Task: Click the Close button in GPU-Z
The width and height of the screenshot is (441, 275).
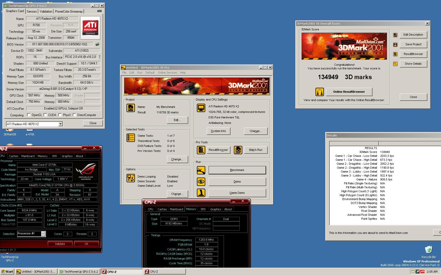Action: tap(93, 123)
